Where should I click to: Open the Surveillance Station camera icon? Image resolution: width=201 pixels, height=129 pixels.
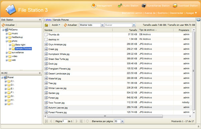pos(144,6)
